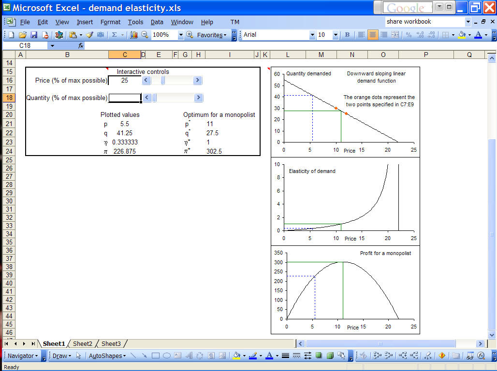Toggle Align Right button
497x371 pixels.
pyautogui.click(x=384, y=35)
